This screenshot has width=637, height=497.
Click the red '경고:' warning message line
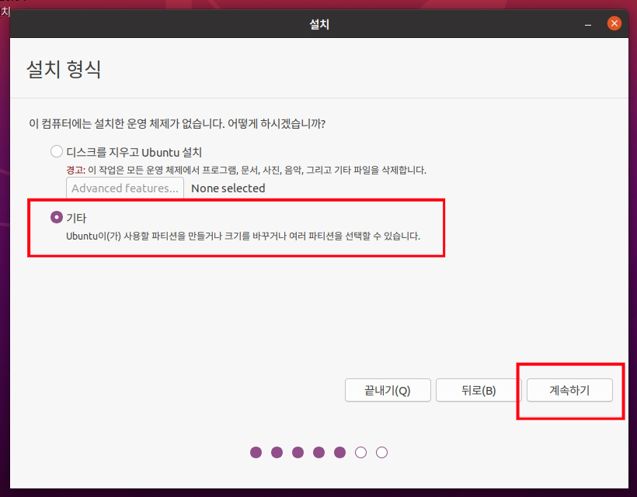[x=246, y=170]
